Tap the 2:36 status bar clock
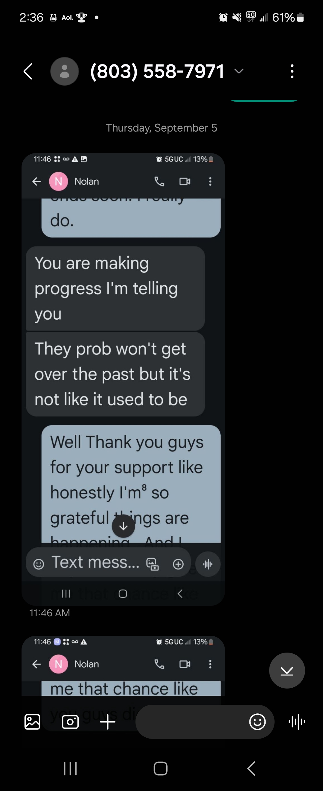The width and height of the screenshot is (323, 791). point(31,17)
